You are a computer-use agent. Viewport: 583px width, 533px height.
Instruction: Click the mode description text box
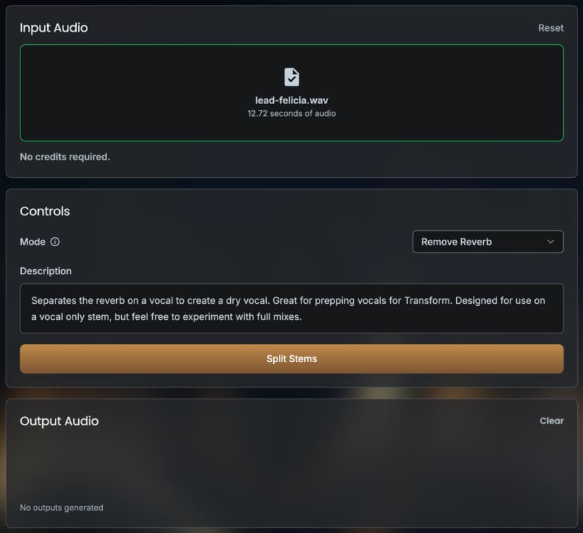[x=291, y=308]
